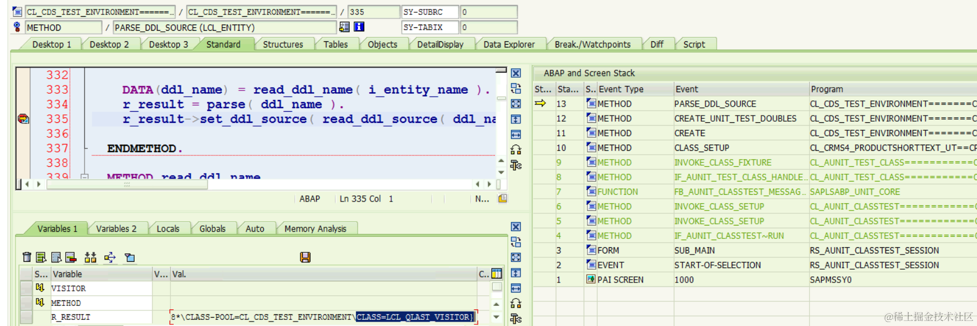Click the delete-row icon with red mark
This screenshot has width=977, height=326.
pyautogui.click(x=70, y=257)
